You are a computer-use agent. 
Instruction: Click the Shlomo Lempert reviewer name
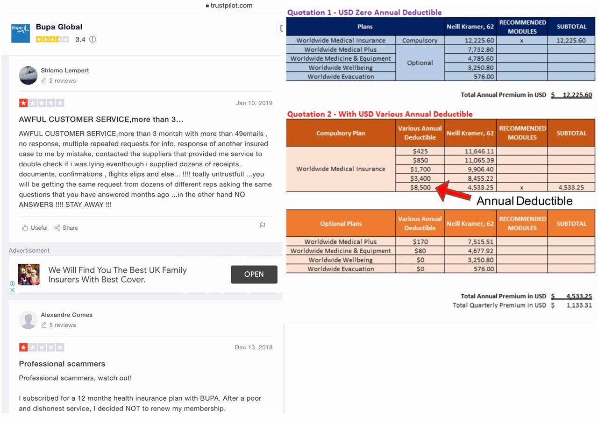[65, 71]
